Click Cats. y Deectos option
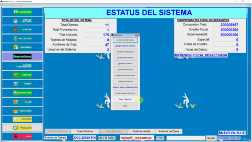 (x=125, y=99)
